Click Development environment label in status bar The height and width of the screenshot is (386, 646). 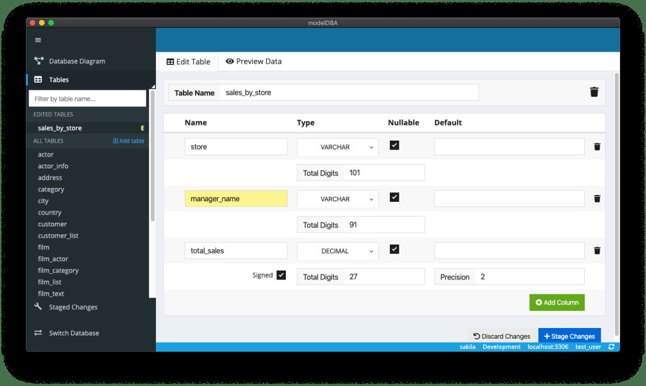[x=502, y=347]
